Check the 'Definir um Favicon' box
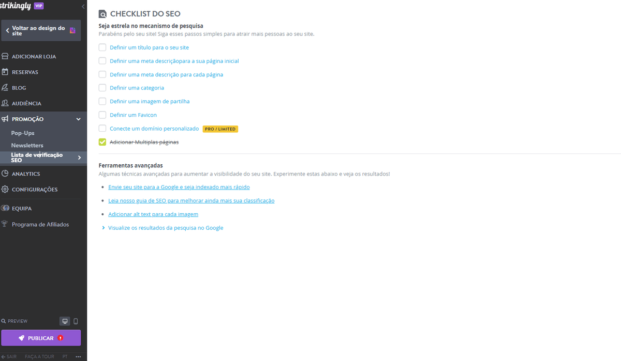Screen dimensions: 621x361 tap(102, 115)
